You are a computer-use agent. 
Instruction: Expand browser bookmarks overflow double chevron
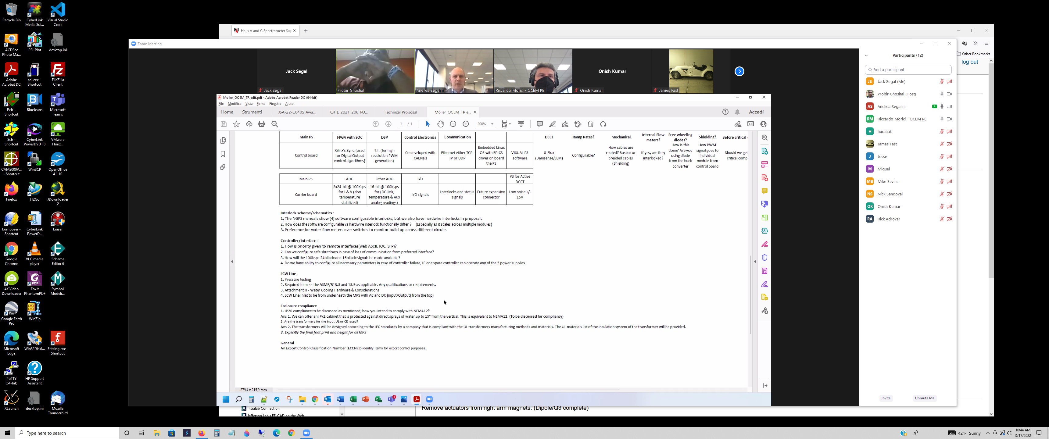click(975, 43)
